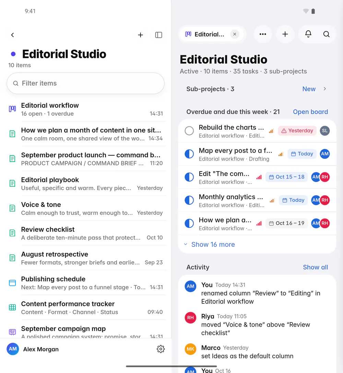343x373 pixels.
Task: Go back with the left chevron arrow
Action: coord(13,35)
